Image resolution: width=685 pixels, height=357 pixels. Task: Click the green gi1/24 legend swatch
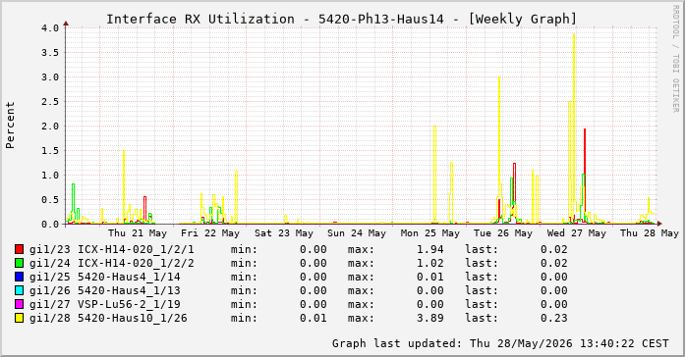(19, 263)
